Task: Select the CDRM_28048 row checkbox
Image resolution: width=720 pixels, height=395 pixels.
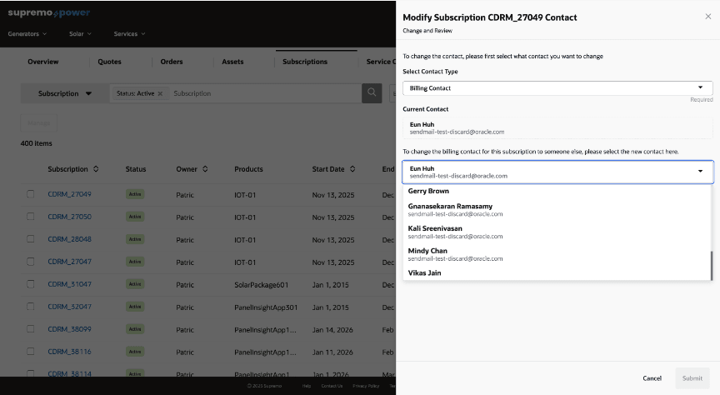Action: coord(31,239)
